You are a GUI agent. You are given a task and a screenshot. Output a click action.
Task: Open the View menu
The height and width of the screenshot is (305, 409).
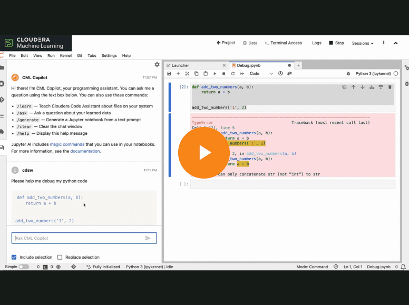tap(37, 55)
